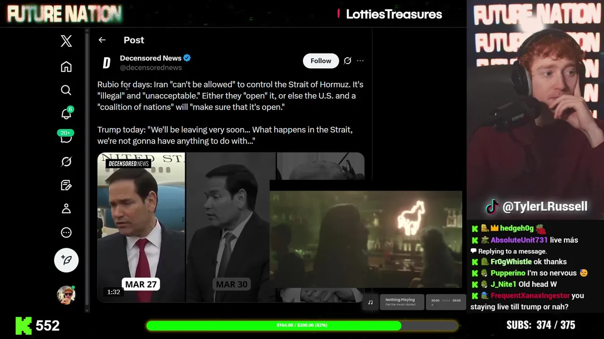Click the DECENSORED.NEWS watermark on the video
This screenshot has width=604, height=339.
pyautogui.click(x=128, y=164)
